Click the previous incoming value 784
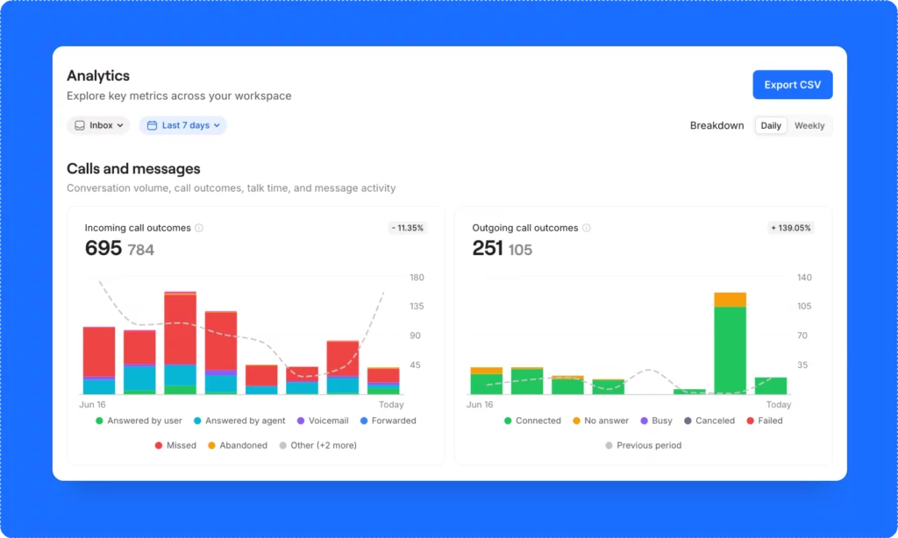Viewport: 898px width, 538px height. (x=141, y=250)
